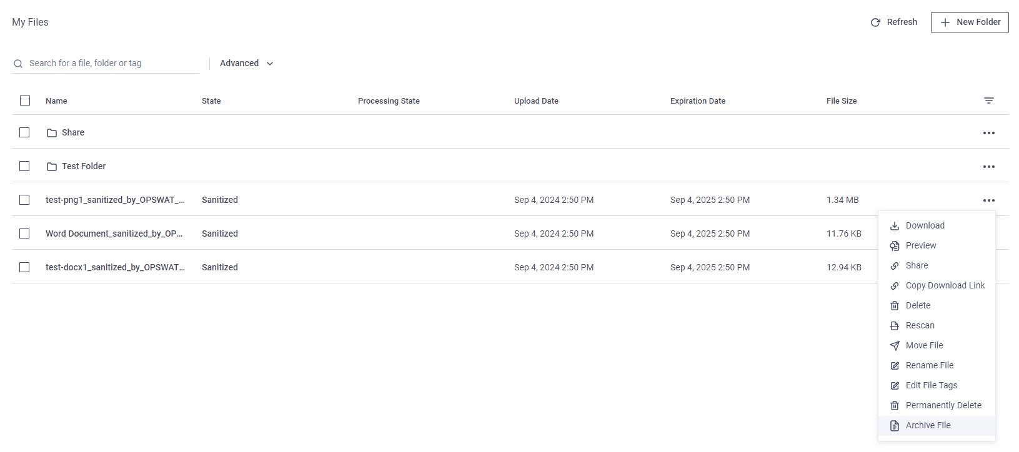
Task: Click the New Folder button
Action: [x=970, y=22]
